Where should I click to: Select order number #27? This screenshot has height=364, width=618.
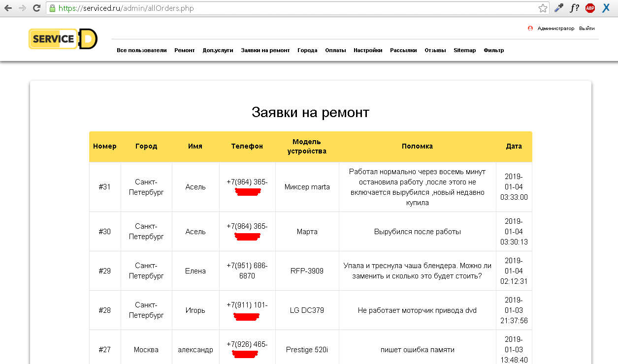[105, 350]
